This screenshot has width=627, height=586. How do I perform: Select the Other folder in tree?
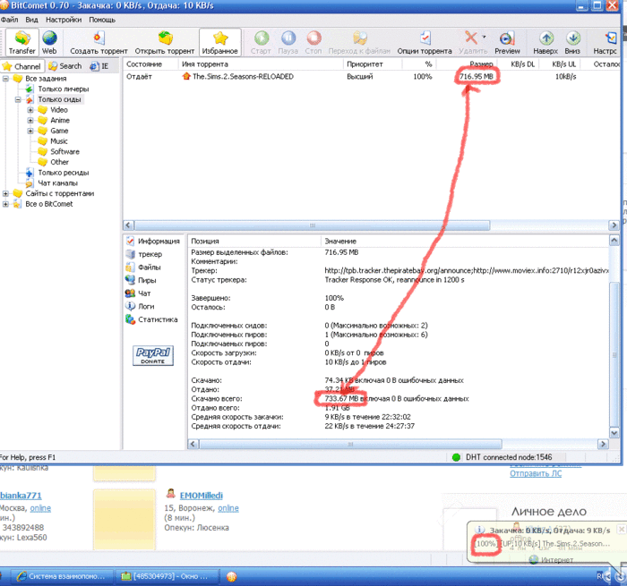pos(59,162)
